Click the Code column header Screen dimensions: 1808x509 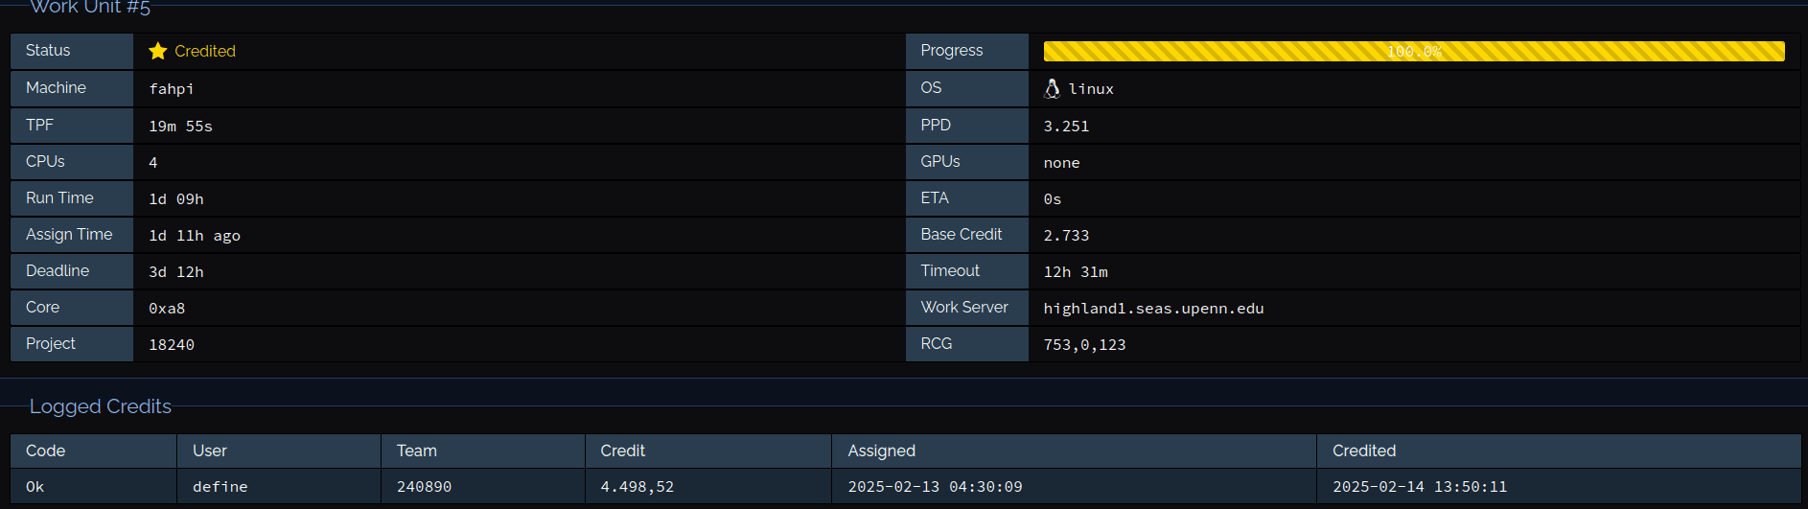pyautogui.click(x=93, y=451)
